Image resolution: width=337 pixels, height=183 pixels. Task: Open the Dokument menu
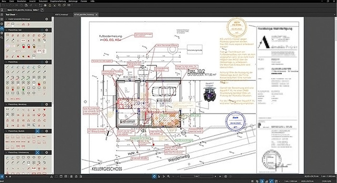coord(43,1)
